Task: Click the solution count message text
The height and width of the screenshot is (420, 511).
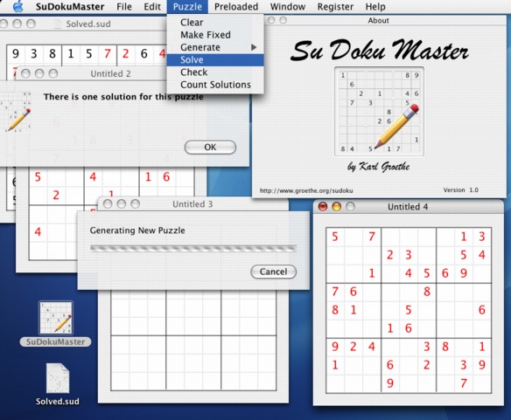Action: click(123, 97)
